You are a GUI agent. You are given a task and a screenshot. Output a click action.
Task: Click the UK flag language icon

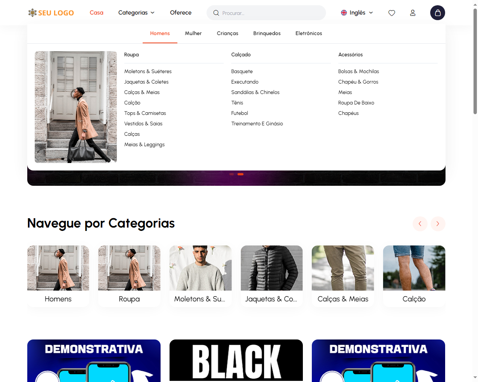click(x=344, y=13)
